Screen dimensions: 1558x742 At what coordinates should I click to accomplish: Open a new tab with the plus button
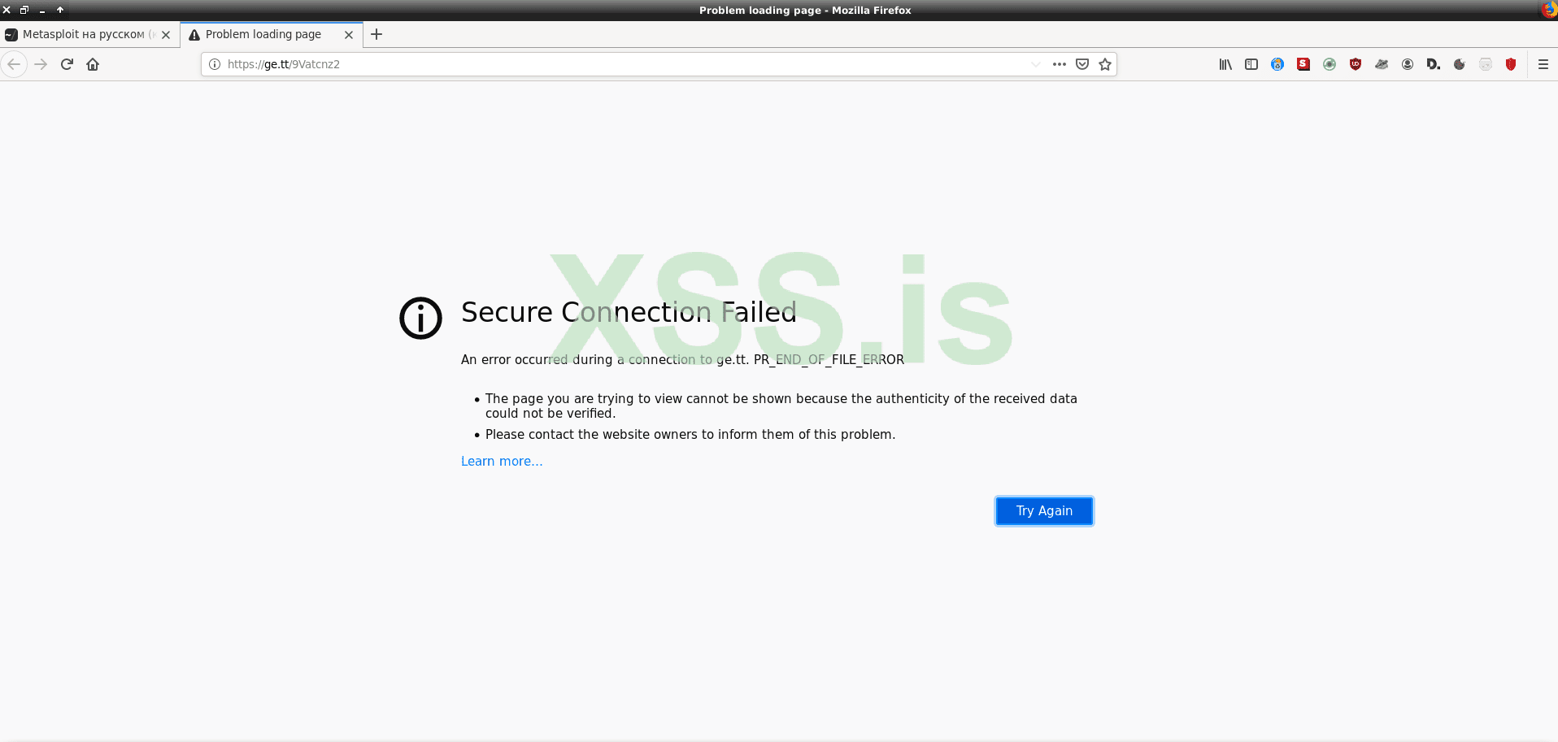click(x=376, y=34)
